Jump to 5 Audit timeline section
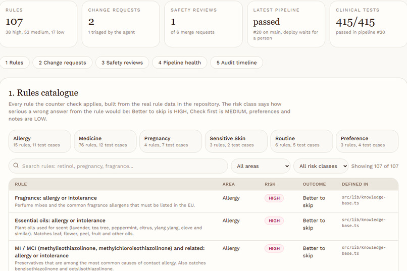 click(x=236, y=63)
